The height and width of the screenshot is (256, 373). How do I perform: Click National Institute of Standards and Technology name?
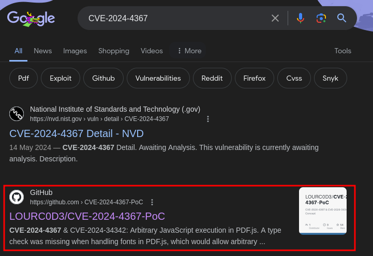pyautogui.click(x=115, y=109)
